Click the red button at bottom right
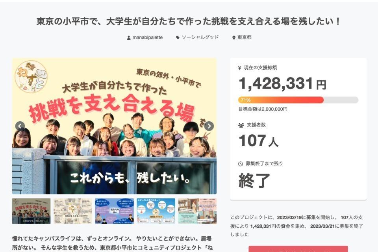This screenshot has height=252, width=378. 298,249
